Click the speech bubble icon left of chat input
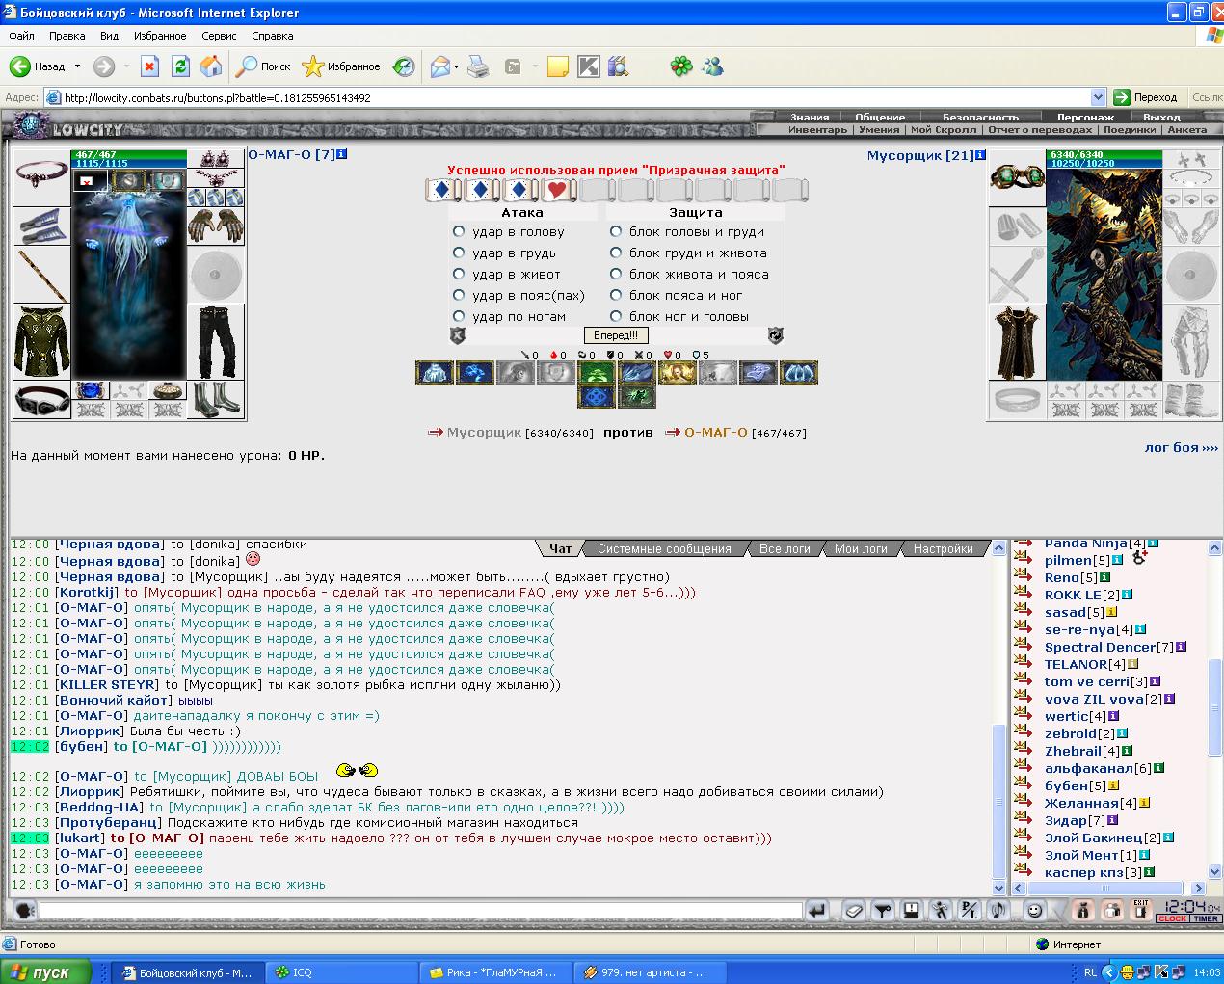The height and width of the screenshot is (984, 1224). tap(25, 910)
